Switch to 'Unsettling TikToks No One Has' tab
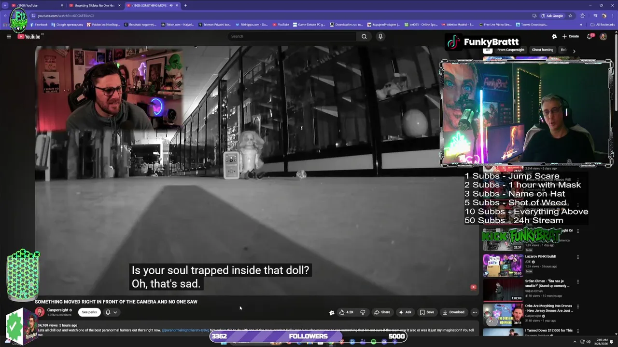 click(94, 5)
